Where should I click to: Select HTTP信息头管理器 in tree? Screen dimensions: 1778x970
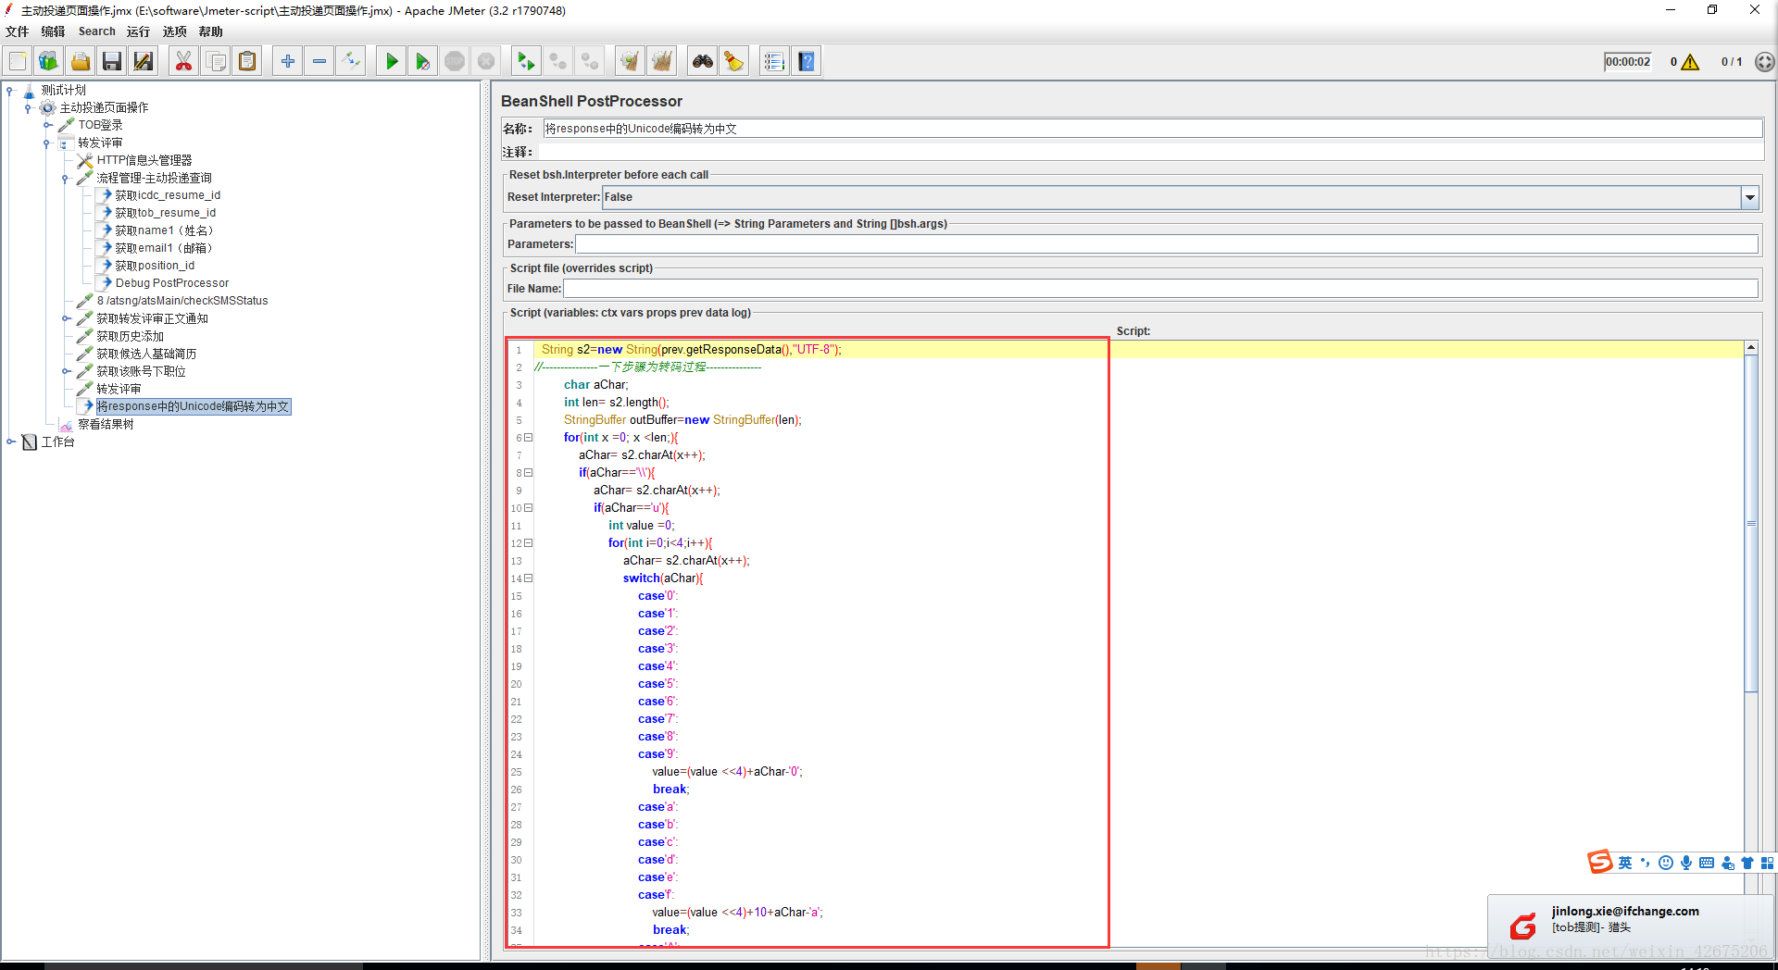pos(144,160)
